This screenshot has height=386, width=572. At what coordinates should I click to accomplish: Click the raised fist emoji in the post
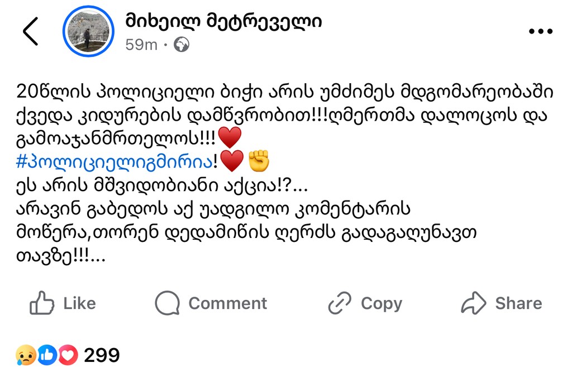pyautogui.click(x=259, y=161)
